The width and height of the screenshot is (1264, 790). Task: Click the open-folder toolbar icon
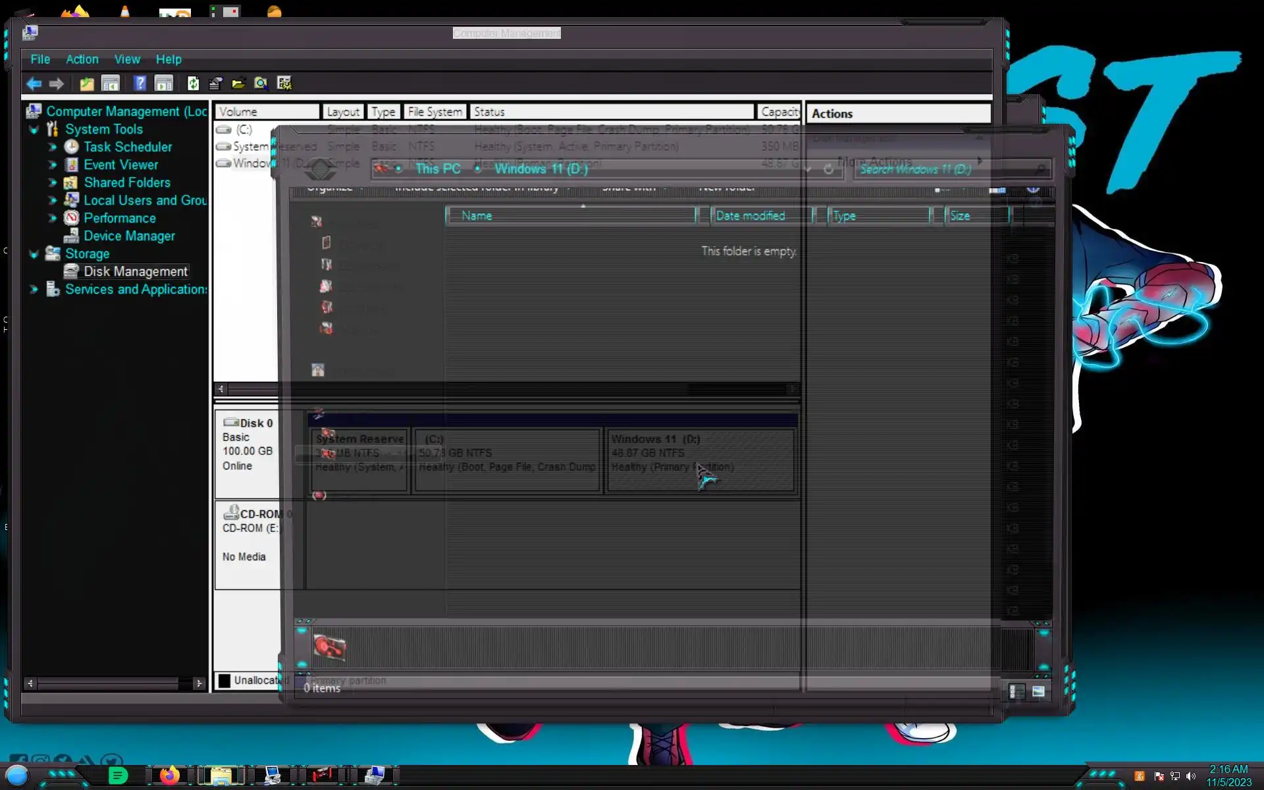point(238,84)
